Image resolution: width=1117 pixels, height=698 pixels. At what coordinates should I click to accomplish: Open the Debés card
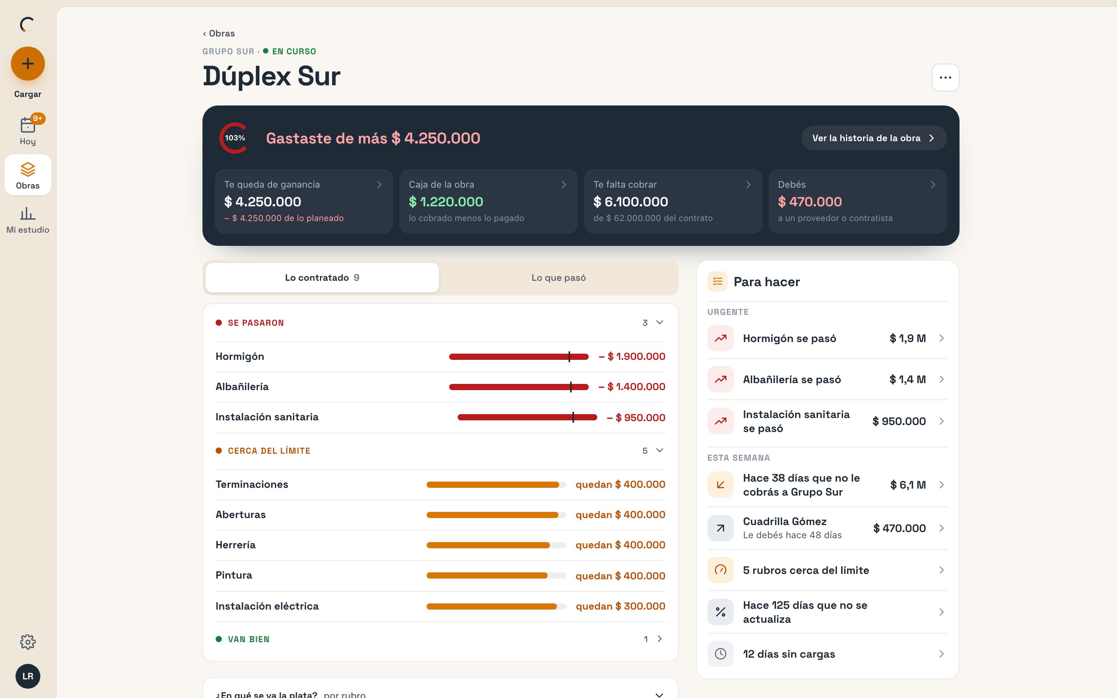pos(858,201)
